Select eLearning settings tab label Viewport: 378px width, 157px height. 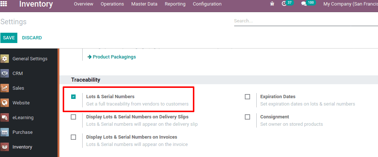(x=23, y=118)
